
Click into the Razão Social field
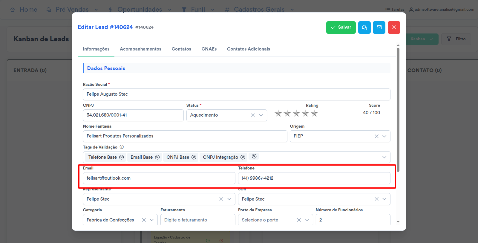click(236, 94)
